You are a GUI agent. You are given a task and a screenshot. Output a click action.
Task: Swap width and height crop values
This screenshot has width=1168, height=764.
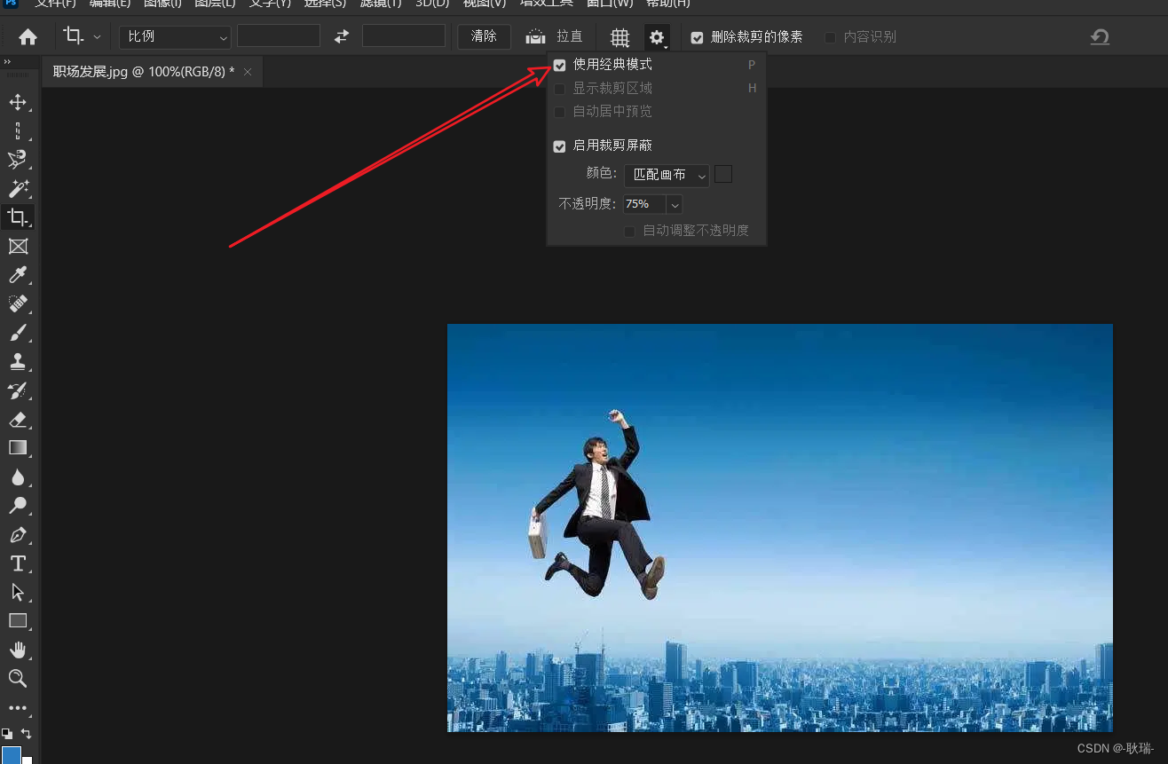[x=342, y=36]
